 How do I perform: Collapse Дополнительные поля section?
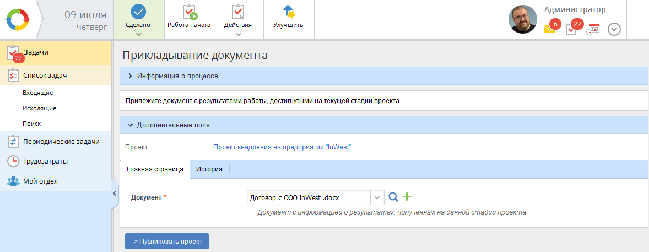131,125
